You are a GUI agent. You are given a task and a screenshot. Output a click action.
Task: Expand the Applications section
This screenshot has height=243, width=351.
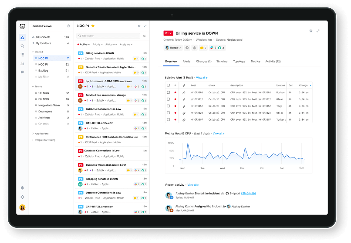click(40, 134)
